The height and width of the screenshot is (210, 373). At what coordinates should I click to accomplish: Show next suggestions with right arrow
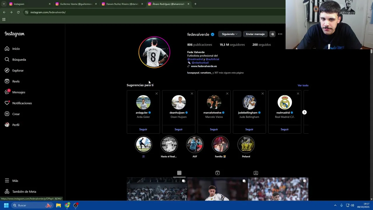click(x=304, y=112)
